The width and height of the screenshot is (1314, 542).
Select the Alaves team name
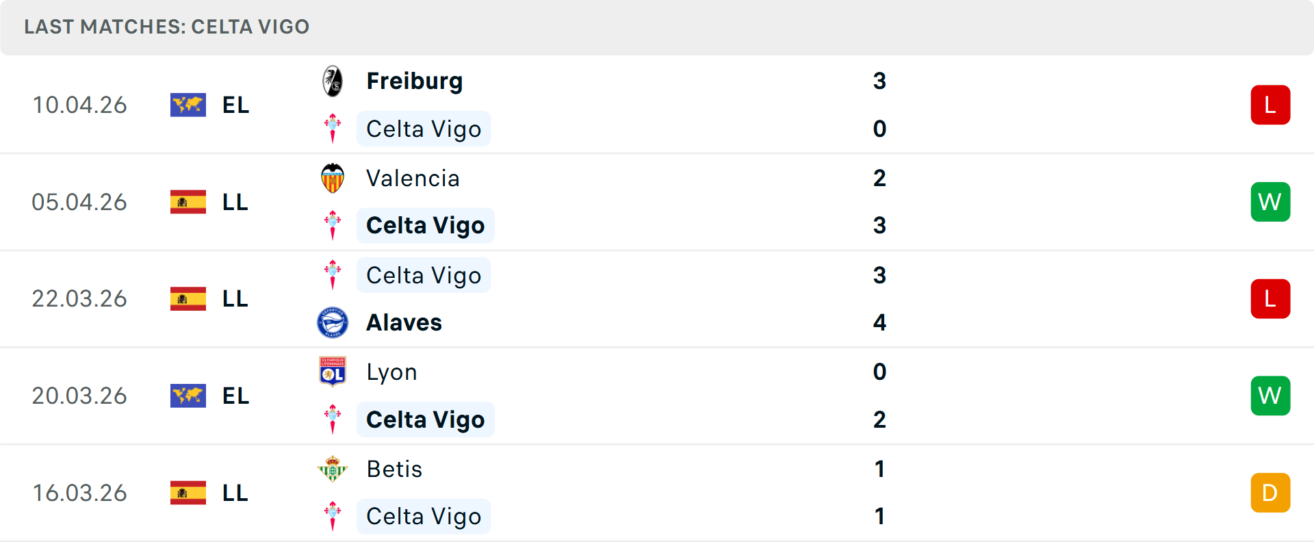click(404, 322)
